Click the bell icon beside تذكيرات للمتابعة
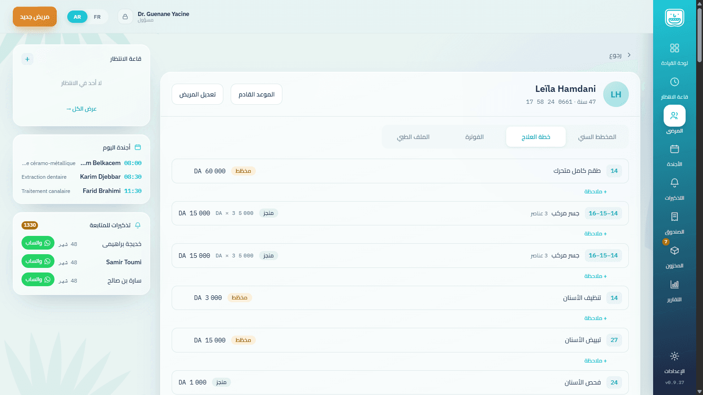Viewport: 703px width, 395px height. [138, 225]
